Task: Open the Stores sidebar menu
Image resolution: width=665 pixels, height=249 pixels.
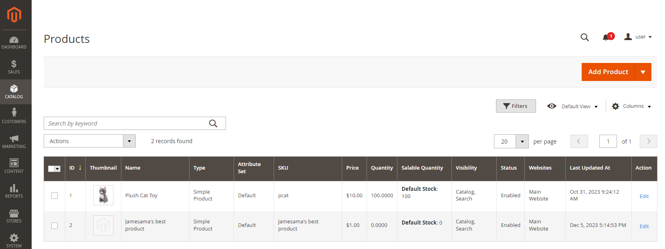Action: click(x=14, y=216)
